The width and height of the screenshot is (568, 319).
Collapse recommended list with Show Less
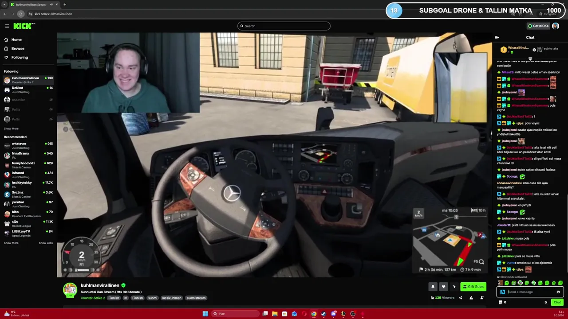click(46, 243)
